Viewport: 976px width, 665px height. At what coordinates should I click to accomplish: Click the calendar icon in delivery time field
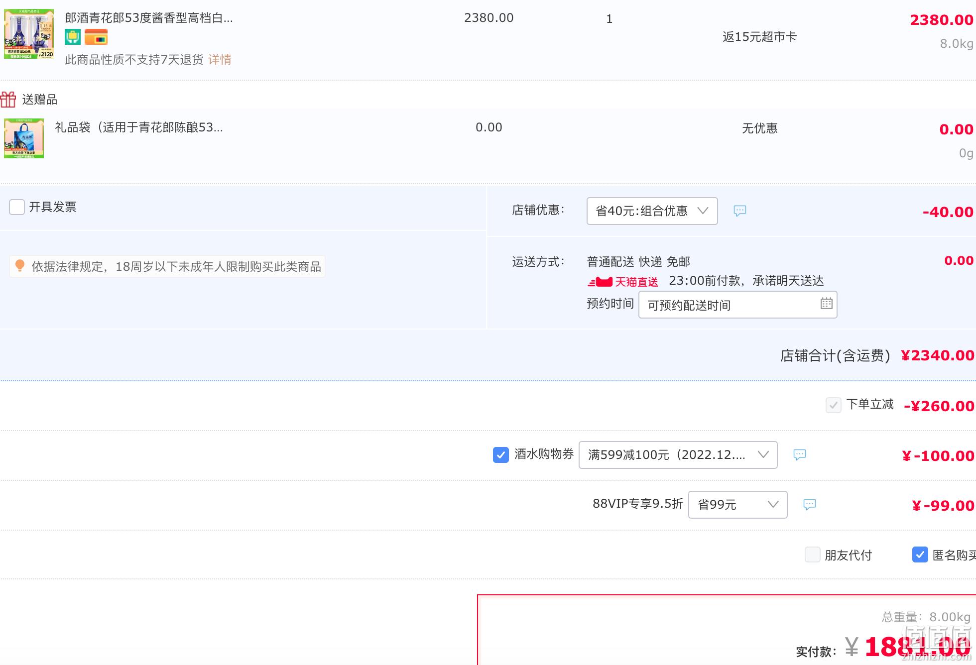[x=826, y=303]
